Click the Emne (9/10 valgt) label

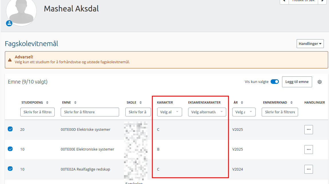[x=28, y=82]
